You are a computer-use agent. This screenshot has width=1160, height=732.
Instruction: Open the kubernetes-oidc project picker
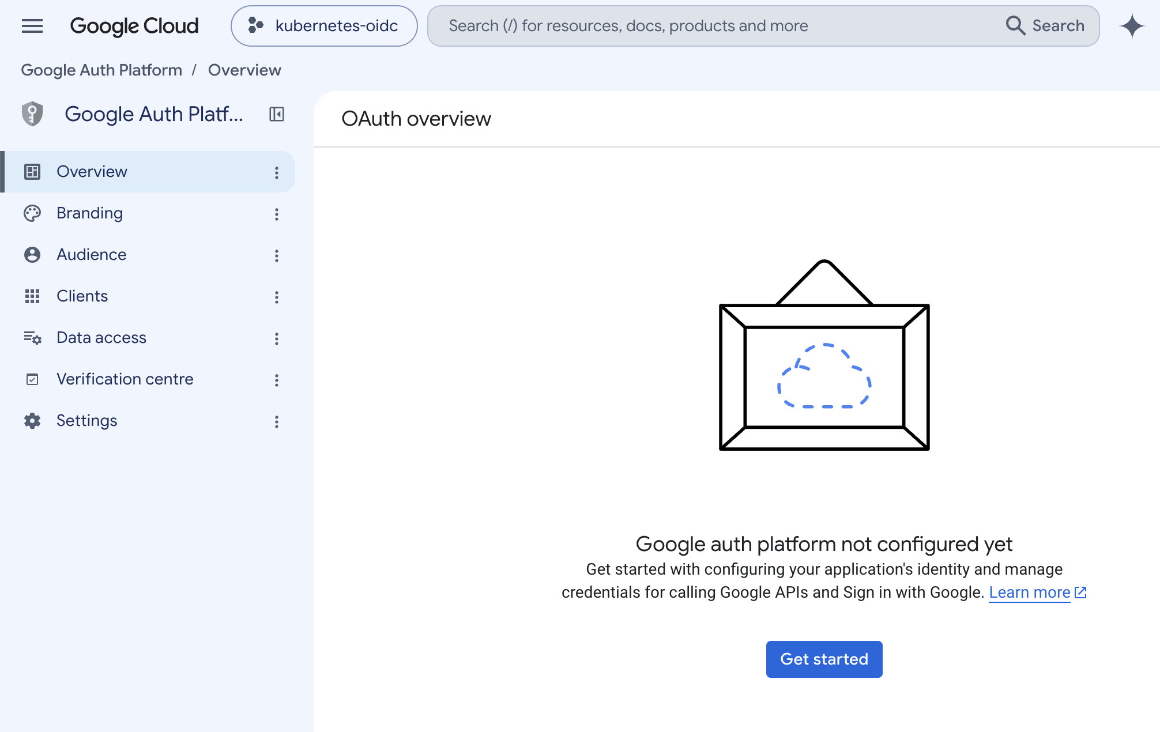click(324, 26)
